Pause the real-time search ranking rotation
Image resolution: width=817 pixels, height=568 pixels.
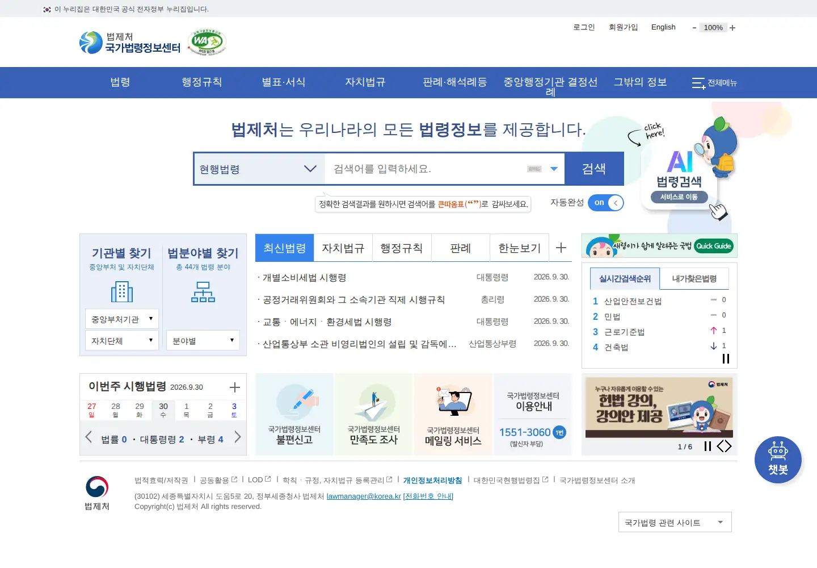[726, 358]
